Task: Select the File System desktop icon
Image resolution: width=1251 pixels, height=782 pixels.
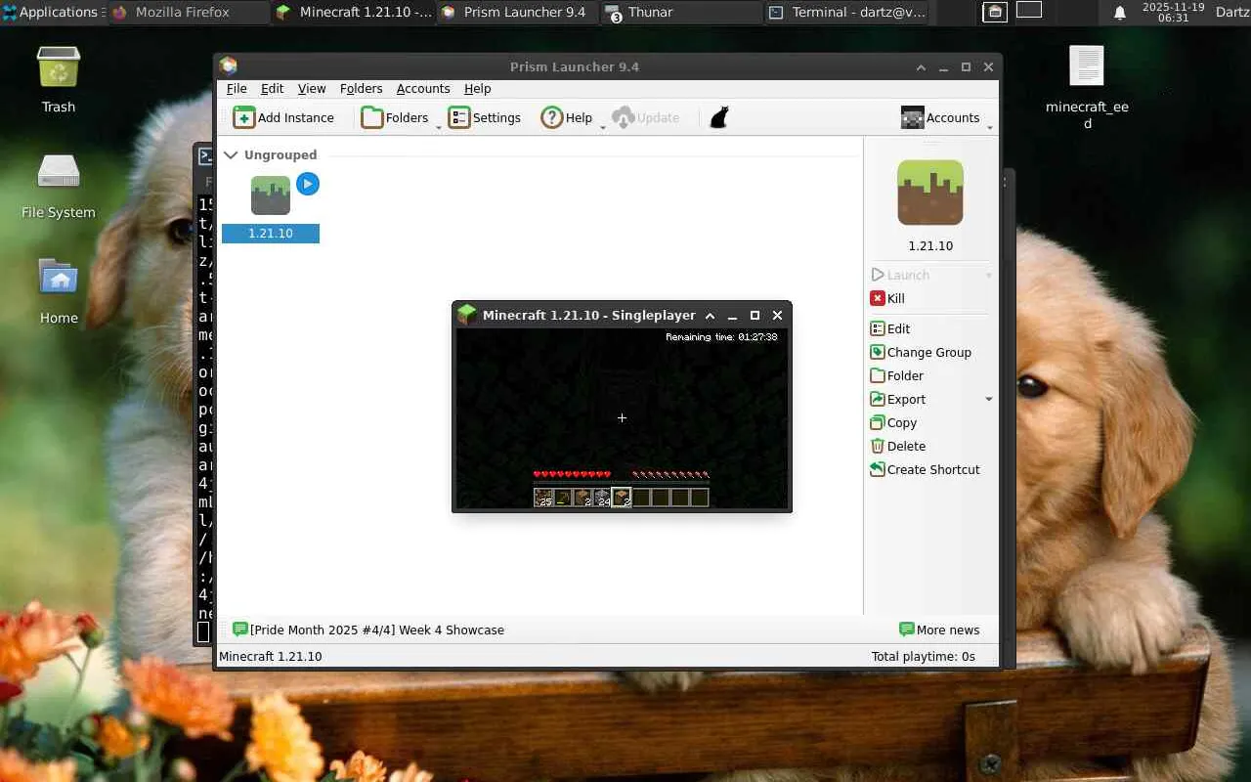Action: pos(59,186)
